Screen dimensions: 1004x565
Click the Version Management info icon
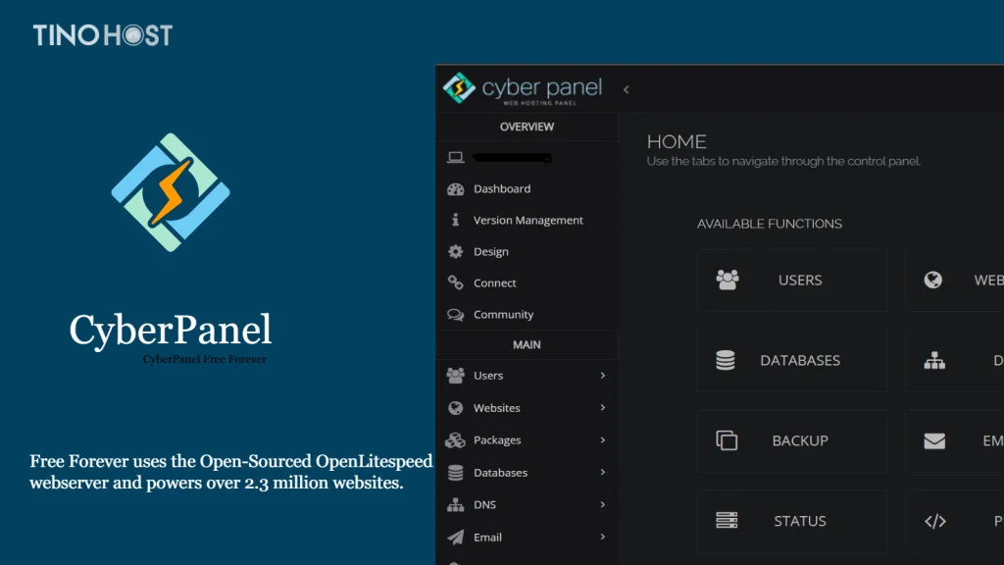(455, 221)
